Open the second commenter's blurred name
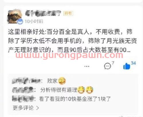Viewport: 143px width, 117px height. point(23,90)
